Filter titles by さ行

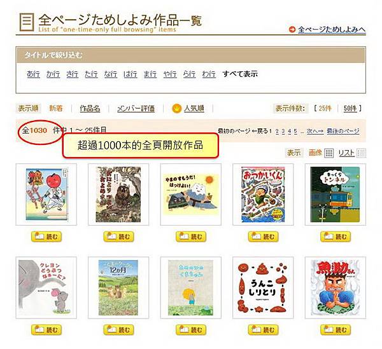[x=72, y=74]
